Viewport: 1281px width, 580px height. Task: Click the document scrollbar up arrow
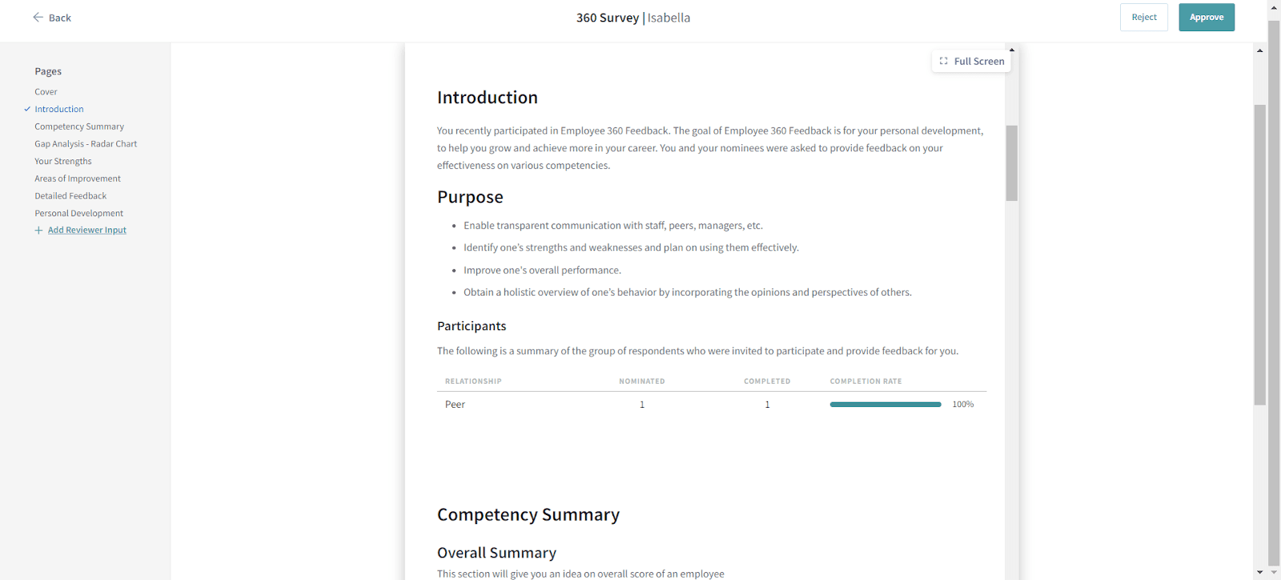1012,50
